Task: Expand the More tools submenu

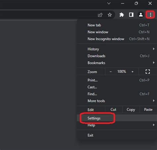Action: (x=117, y=101)
